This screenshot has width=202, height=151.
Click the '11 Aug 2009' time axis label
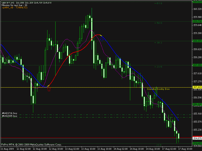pos(7,149)
